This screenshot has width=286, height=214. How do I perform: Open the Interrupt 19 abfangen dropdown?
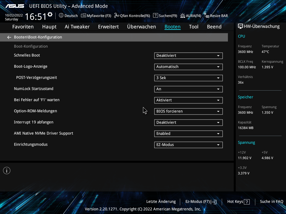coord(189,123)
